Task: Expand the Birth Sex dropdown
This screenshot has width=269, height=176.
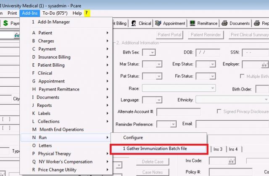Action: click(152, 52)
